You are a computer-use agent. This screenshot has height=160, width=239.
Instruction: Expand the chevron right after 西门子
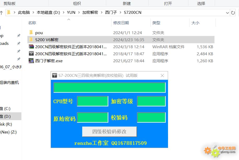click(x=121, y=13)
